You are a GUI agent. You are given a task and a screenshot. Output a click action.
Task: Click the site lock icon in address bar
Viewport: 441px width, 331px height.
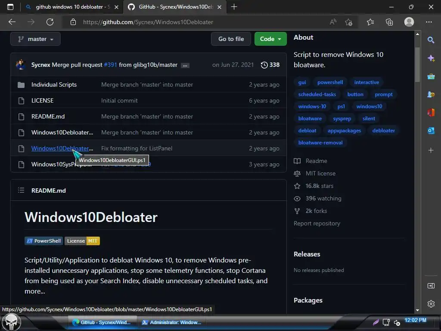click(x=73, y=22)
